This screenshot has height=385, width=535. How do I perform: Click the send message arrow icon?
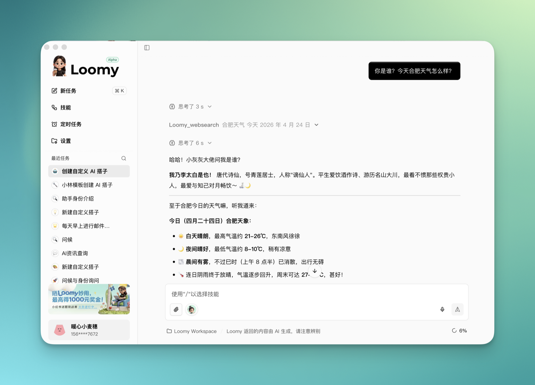(x=457, y=309)
